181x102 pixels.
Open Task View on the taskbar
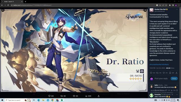34,100
